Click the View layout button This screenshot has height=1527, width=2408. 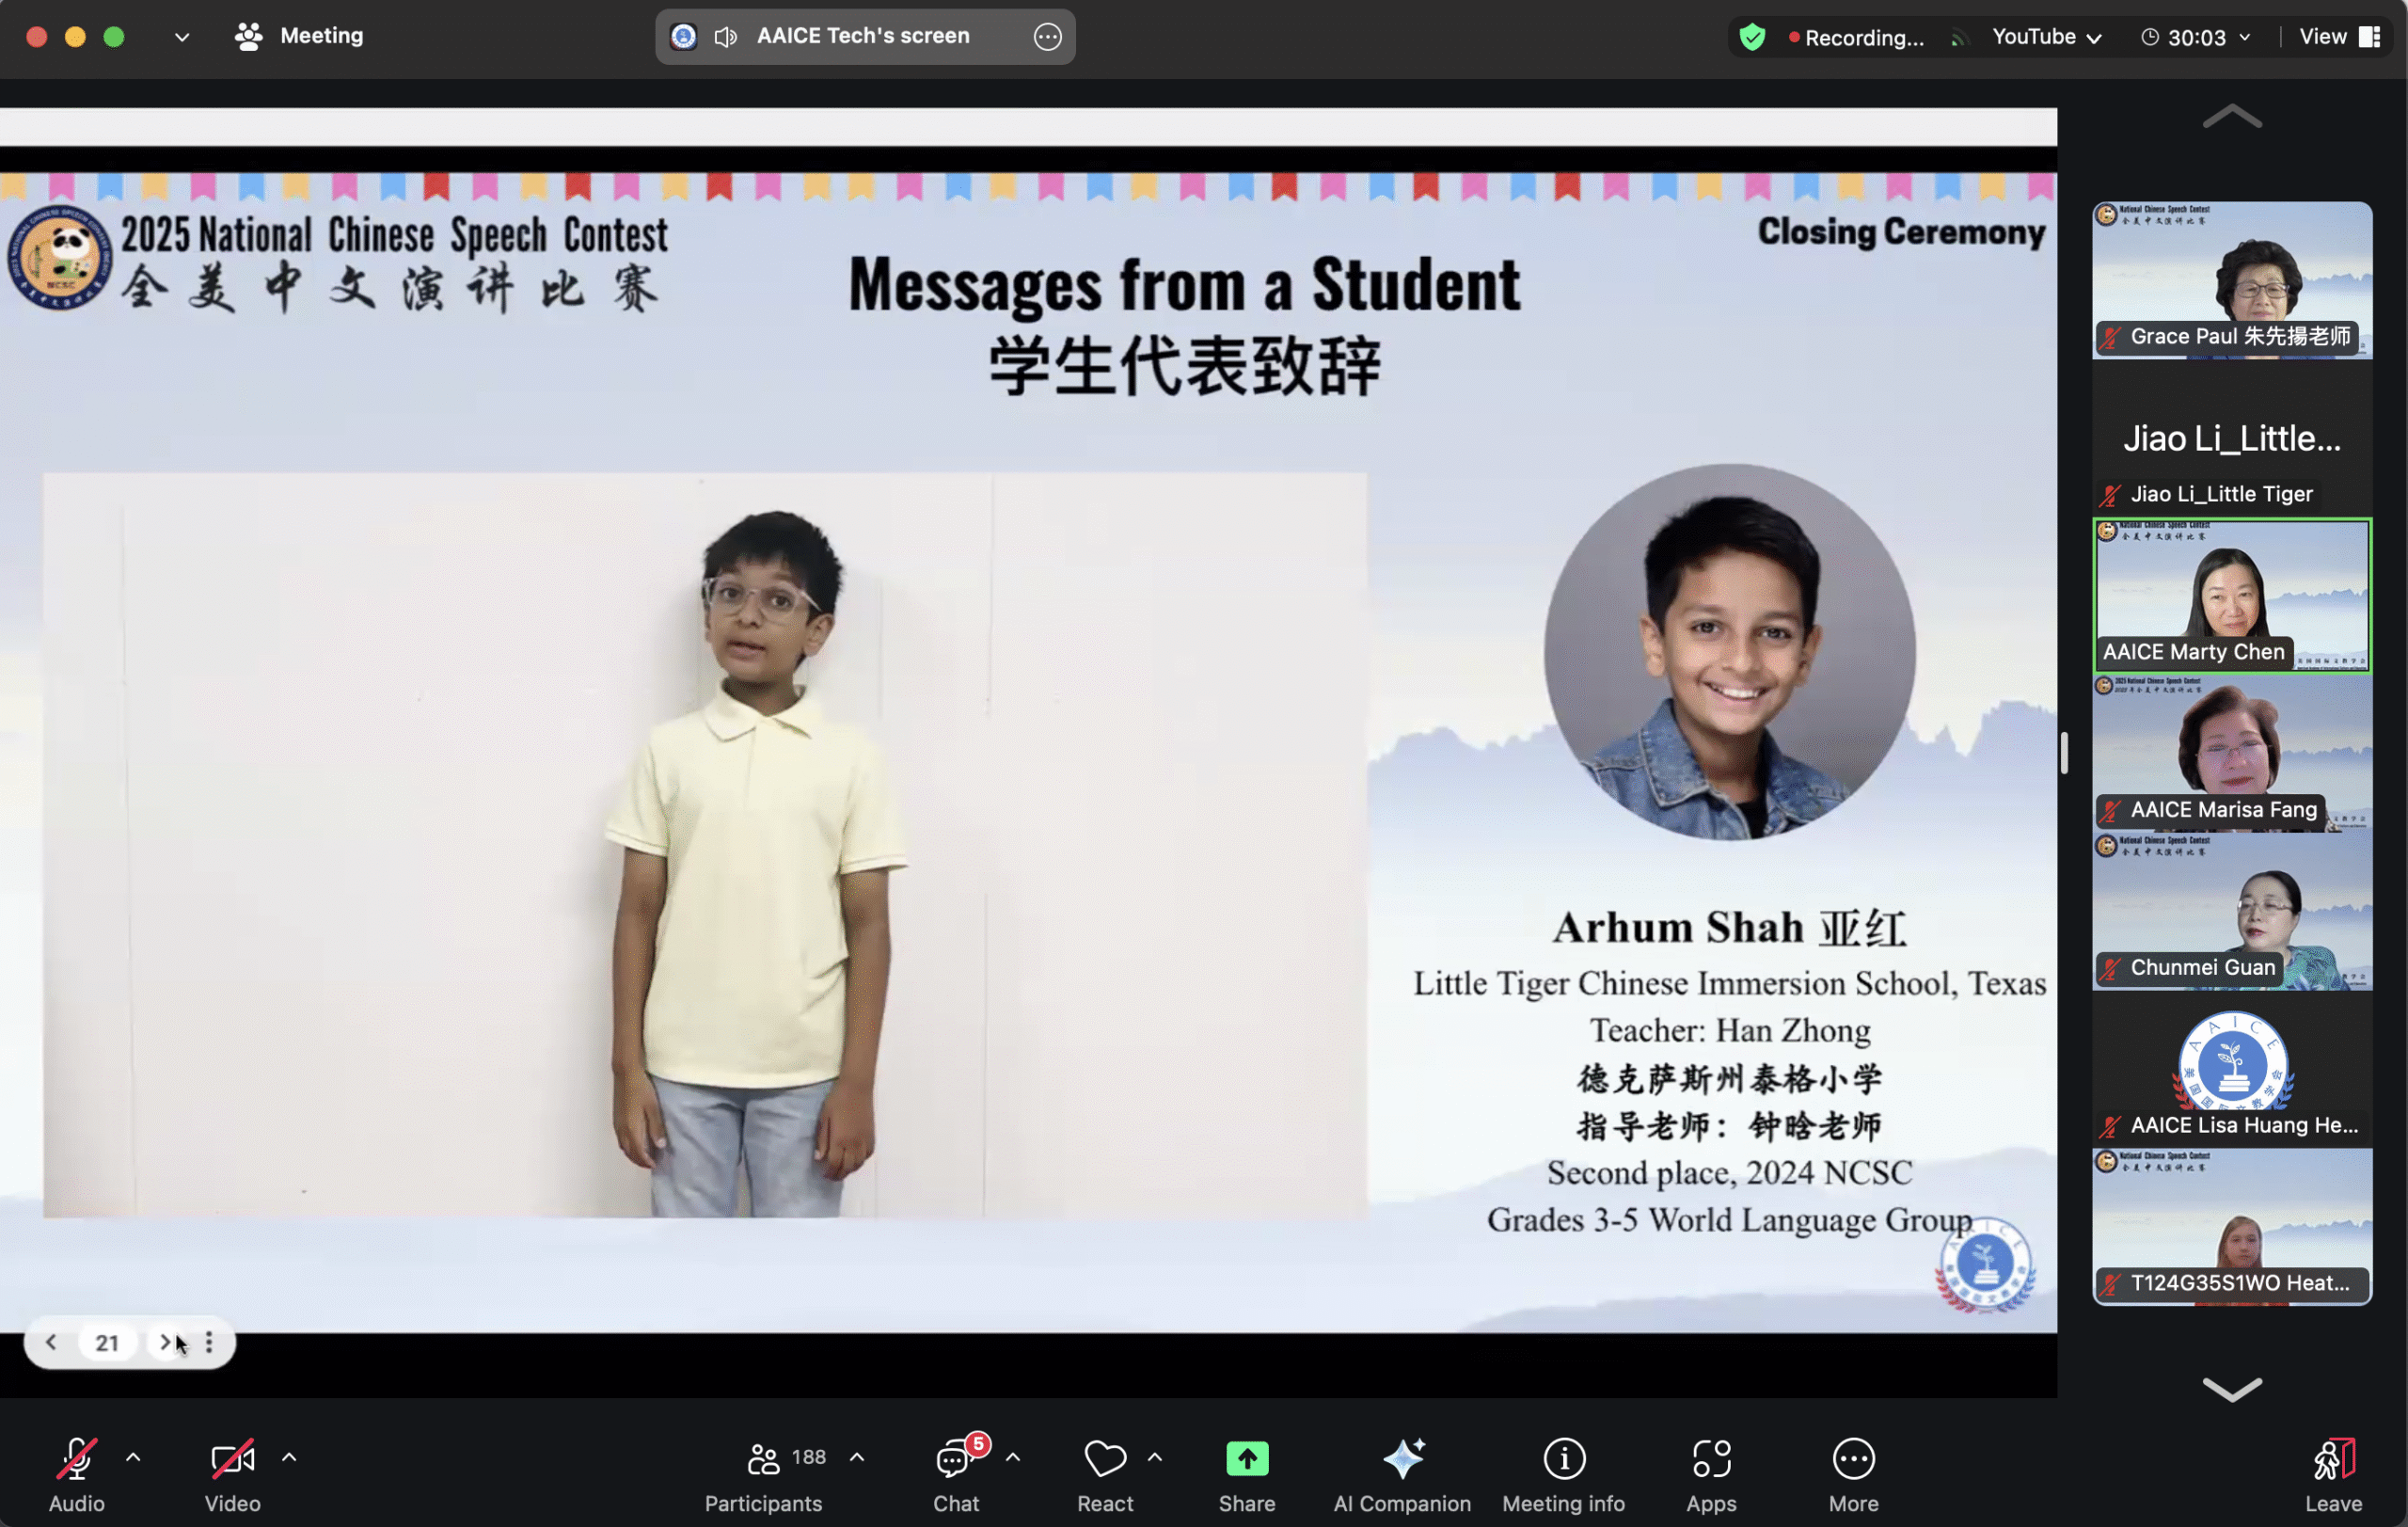click(x=2339, y=37)
